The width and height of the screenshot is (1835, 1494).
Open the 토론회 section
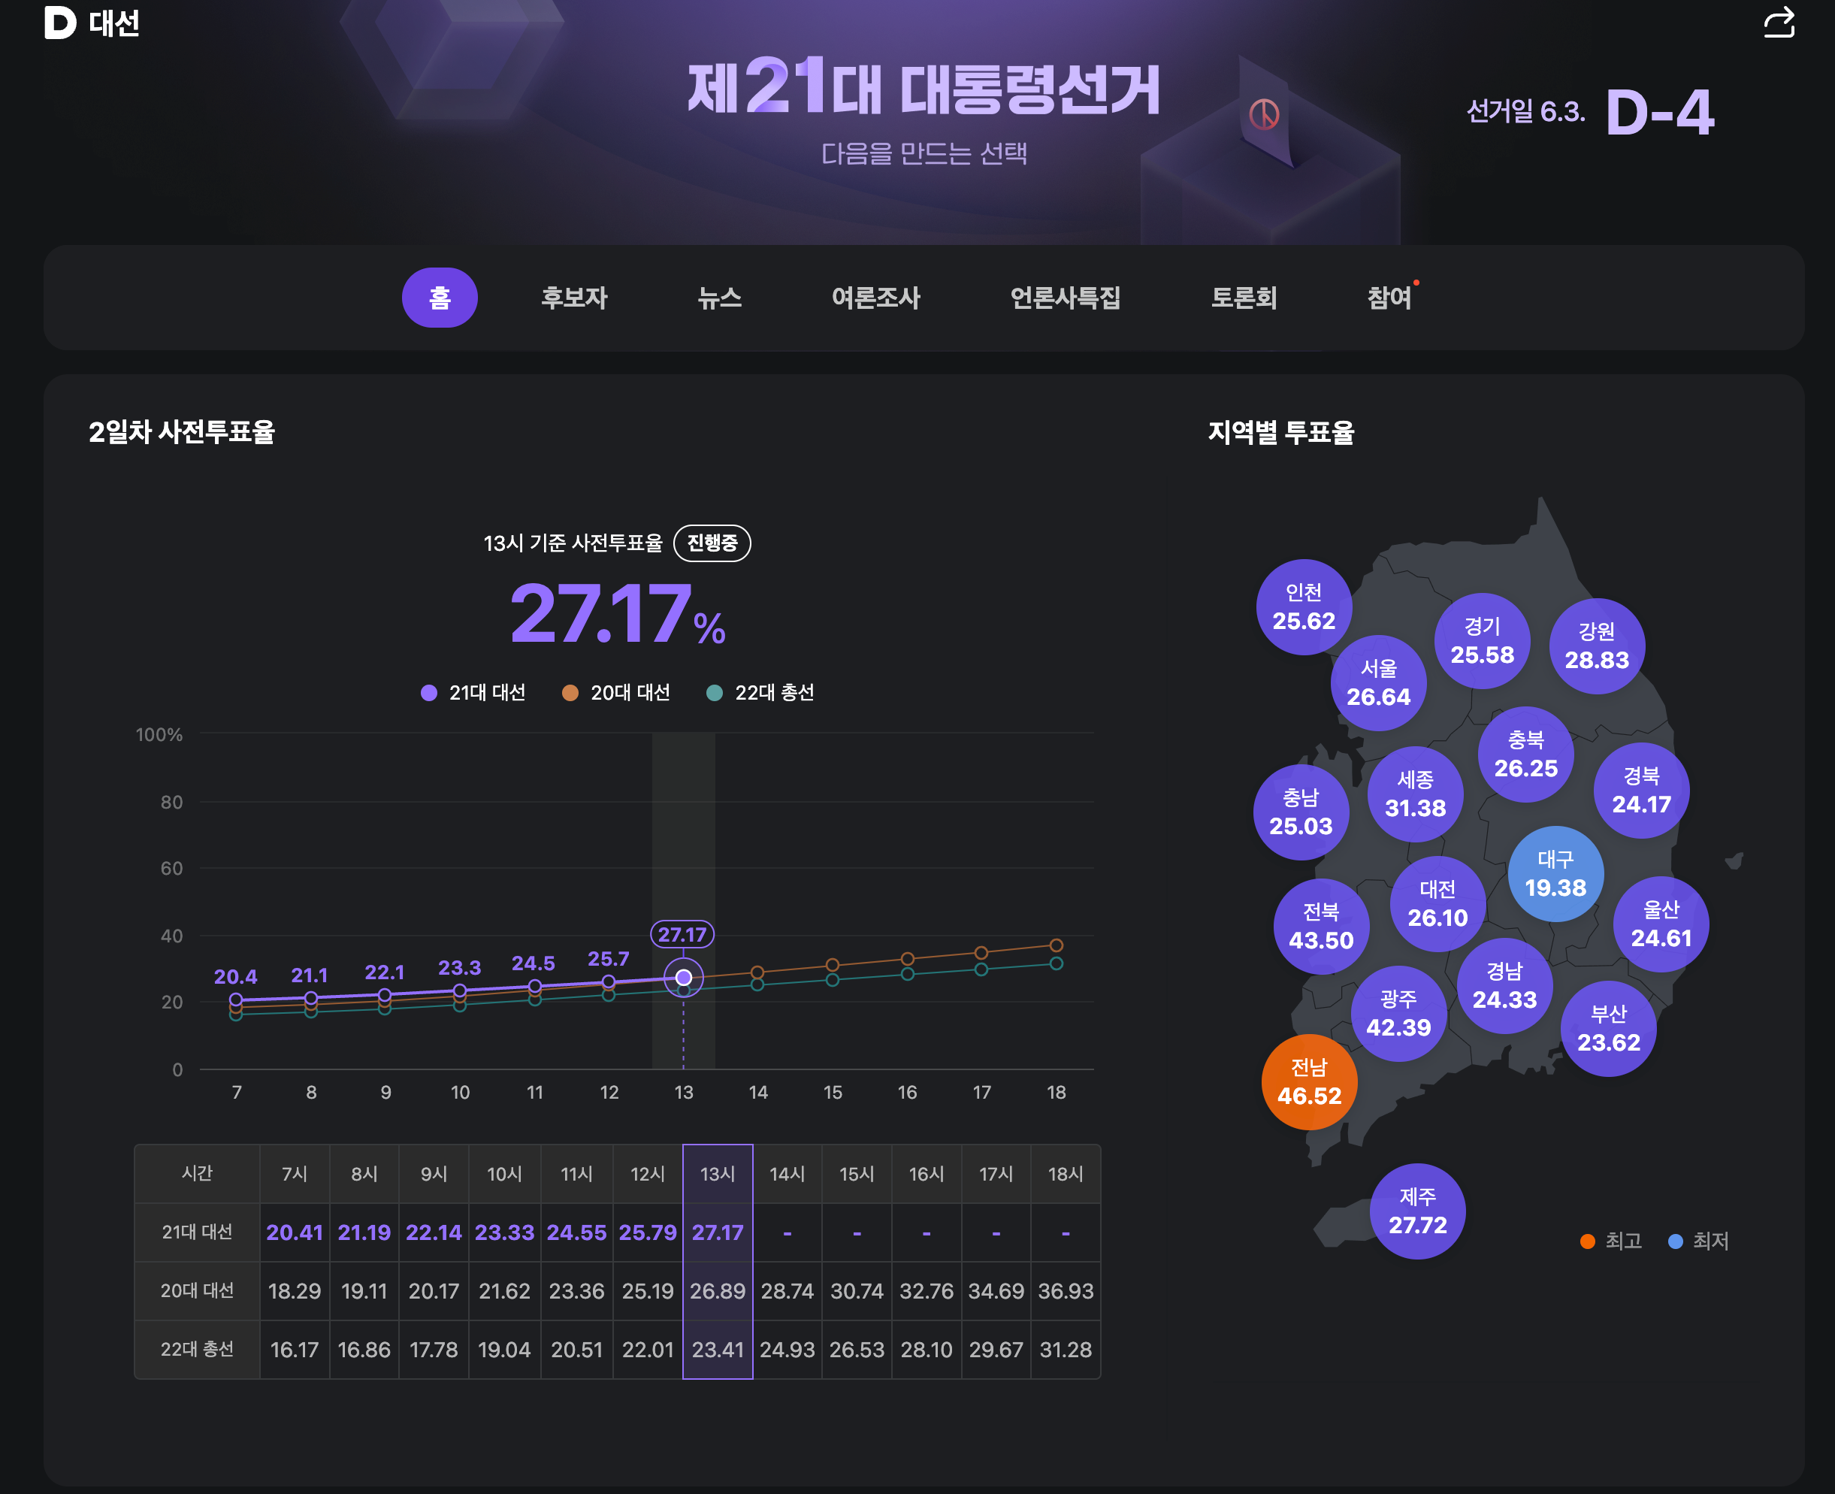click(1243, 298)
